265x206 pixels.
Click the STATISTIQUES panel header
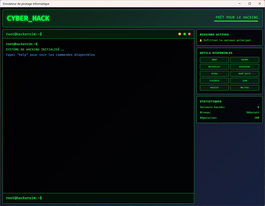pos(211,102)
